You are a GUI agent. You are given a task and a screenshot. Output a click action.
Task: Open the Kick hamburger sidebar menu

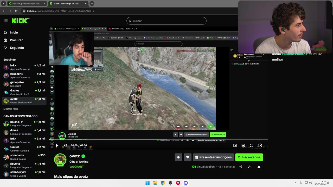point(6,21)
